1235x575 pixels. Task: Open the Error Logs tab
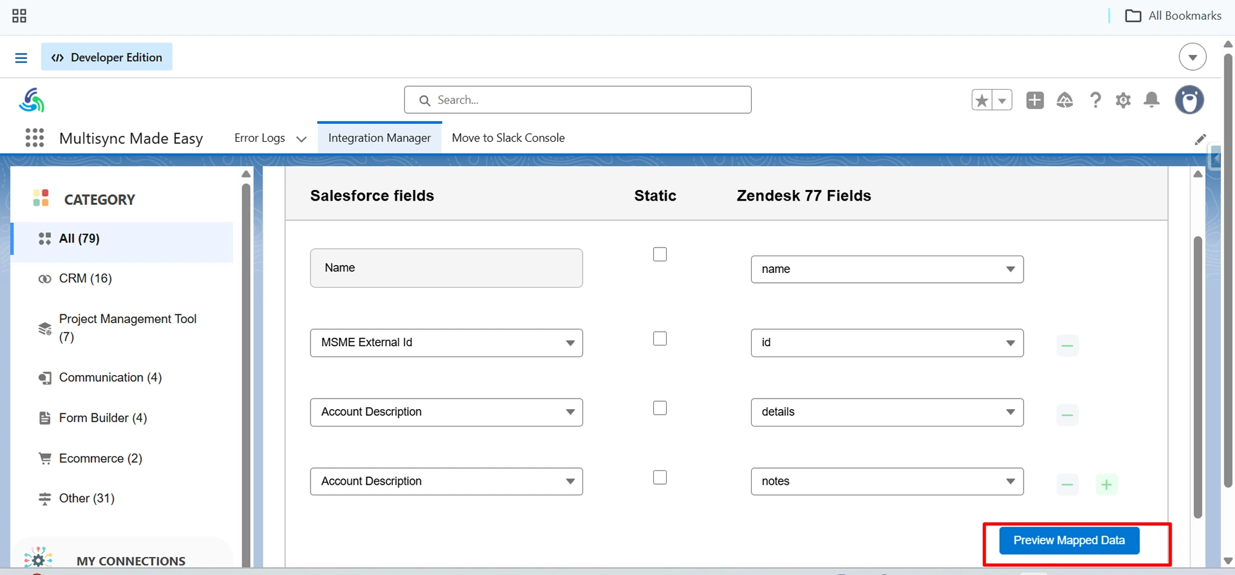tap(260, 137)
